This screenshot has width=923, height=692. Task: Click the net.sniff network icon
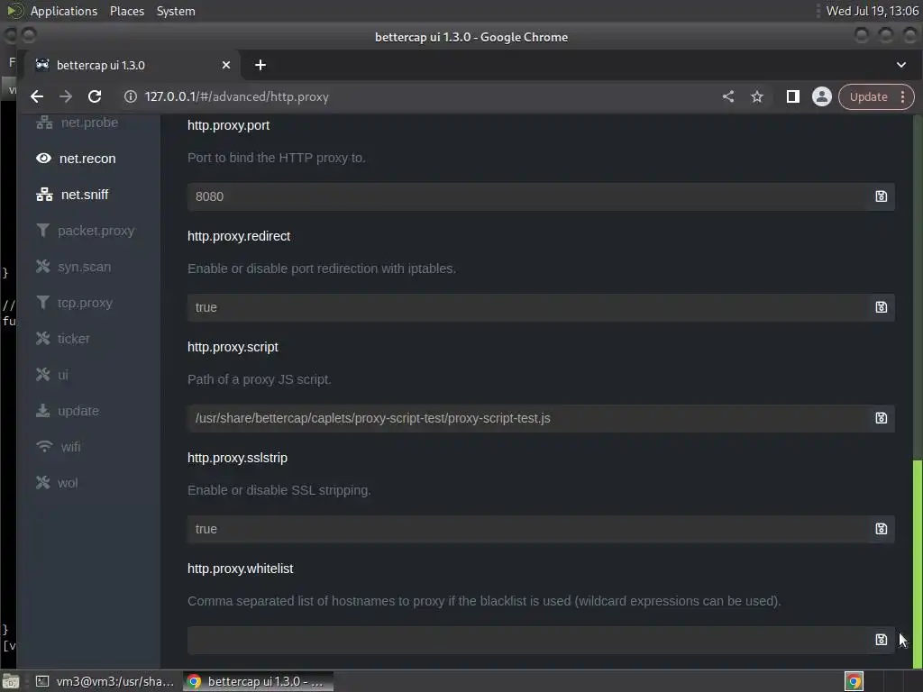click(x=44, y=195)
